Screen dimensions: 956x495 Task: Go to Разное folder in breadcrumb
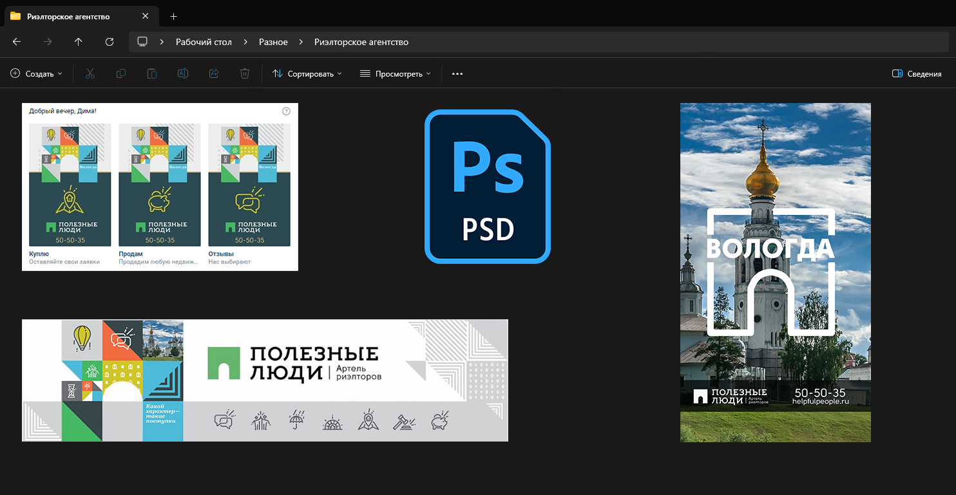[273, 42]
